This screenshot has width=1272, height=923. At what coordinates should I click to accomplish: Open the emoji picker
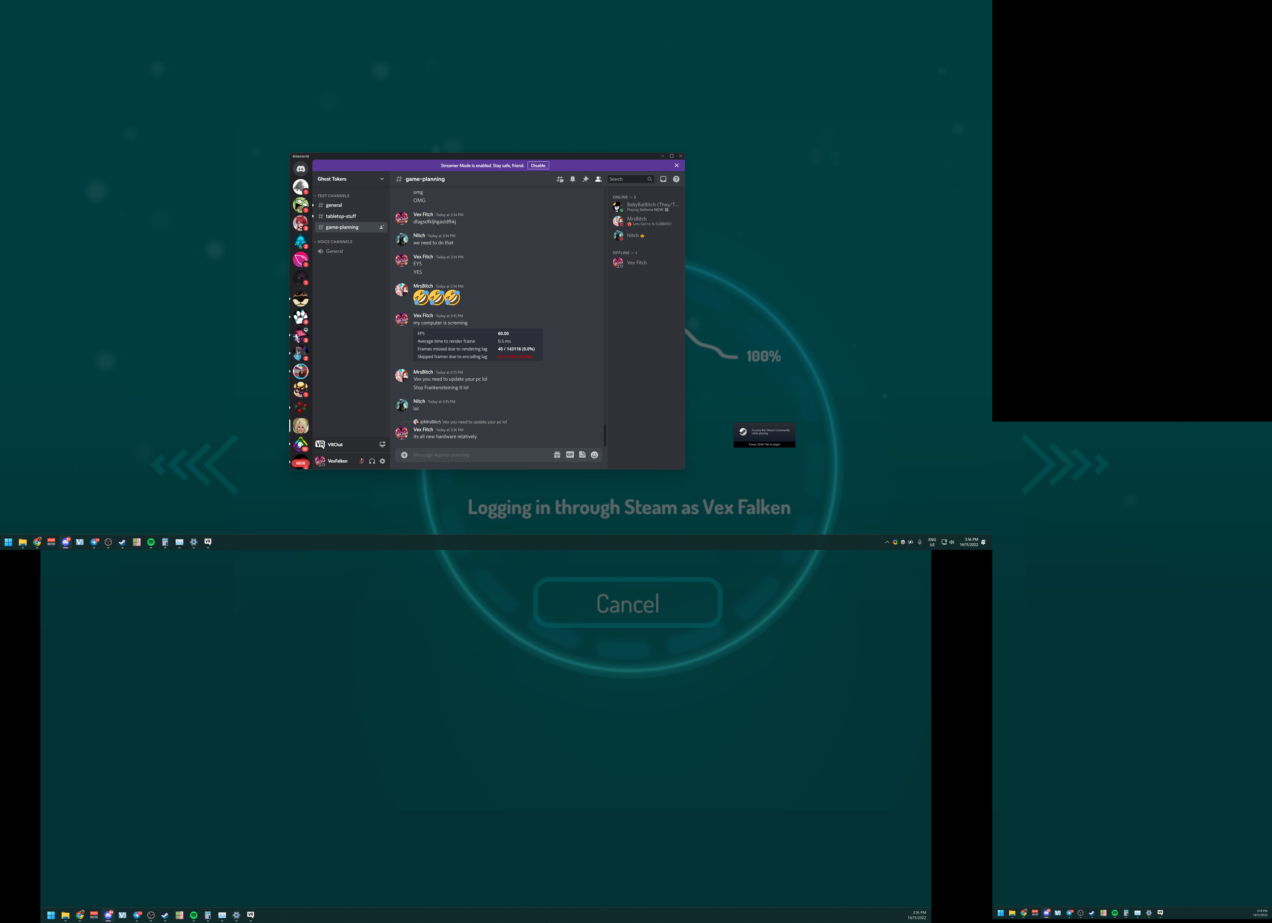[594, 455]
